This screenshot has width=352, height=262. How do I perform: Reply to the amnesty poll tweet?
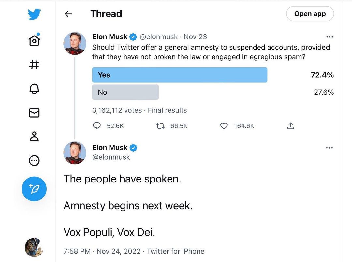97,126
